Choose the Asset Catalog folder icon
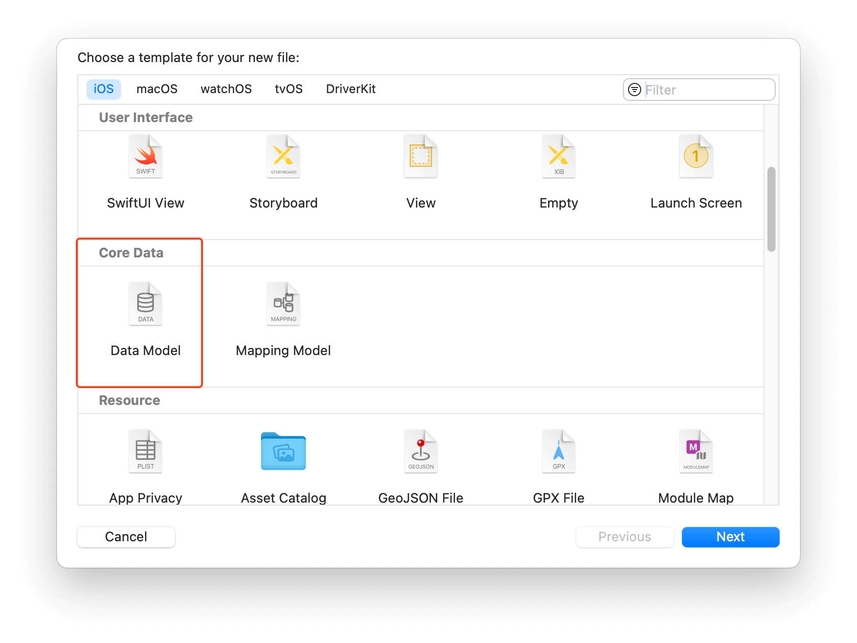Viewport: 857px width, 643px height. (x=283, y=451)
